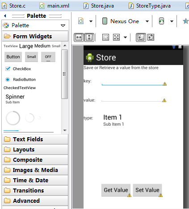The width and height of the screenshot is (189, 209).
Task: Select the OFF toggle button widget
Action: pyautogui.click(x=48, y=57)
